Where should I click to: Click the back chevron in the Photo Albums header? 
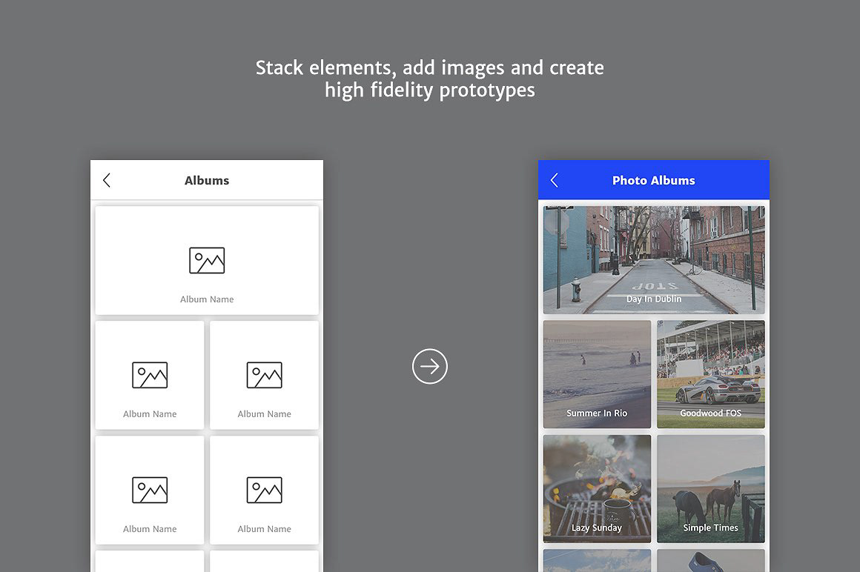point(555,180)
